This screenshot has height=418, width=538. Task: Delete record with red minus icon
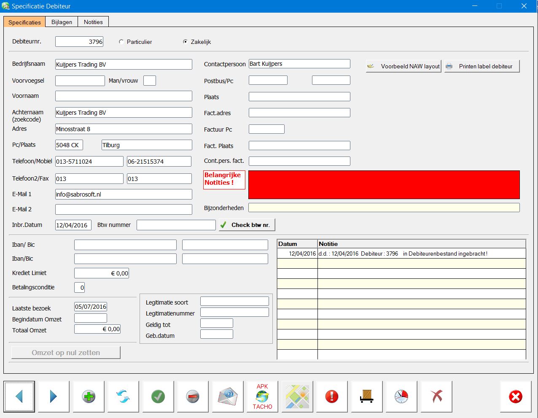tap(193, 396)
